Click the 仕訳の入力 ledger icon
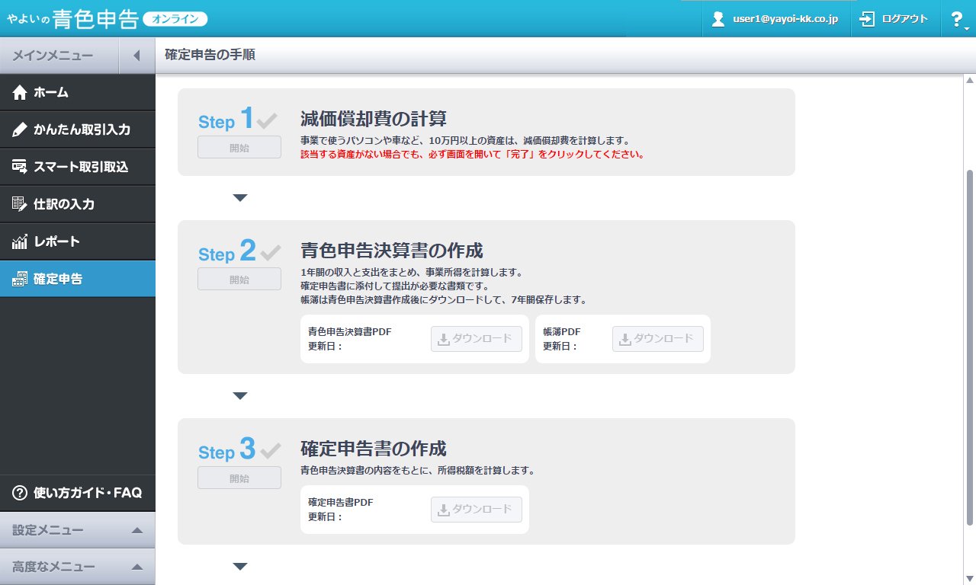This screenshot has height=585, width=976. (20, 205)
